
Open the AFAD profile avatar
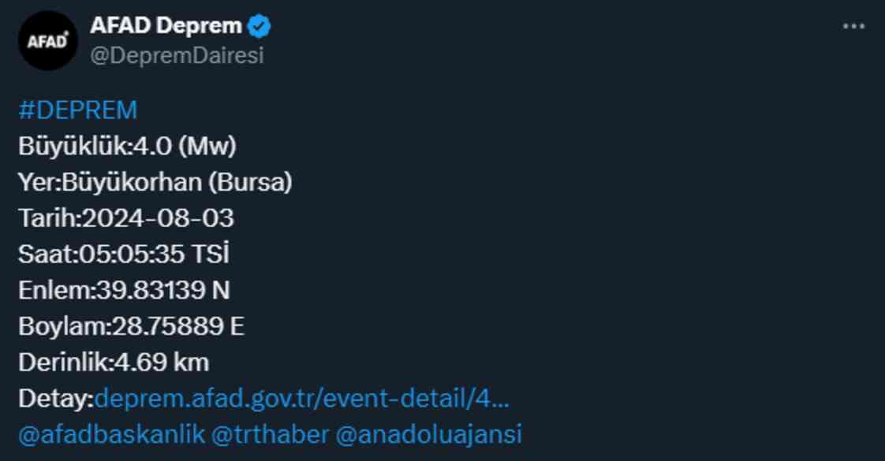pyautogui.click(x=48, y=40)
